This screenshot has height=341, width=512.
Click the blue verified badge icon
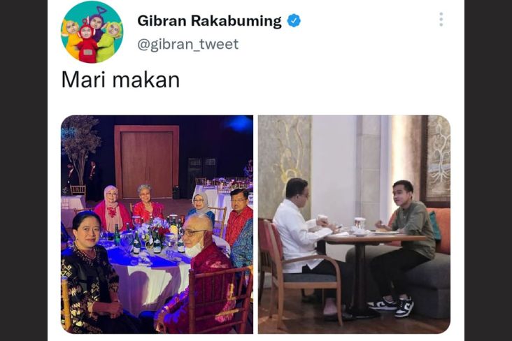(x=294, y=20)
